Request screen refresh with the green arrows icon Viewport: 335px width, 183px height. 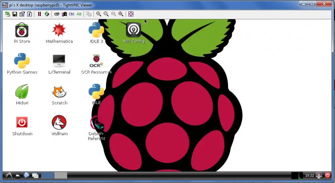(x=47, y=14)
